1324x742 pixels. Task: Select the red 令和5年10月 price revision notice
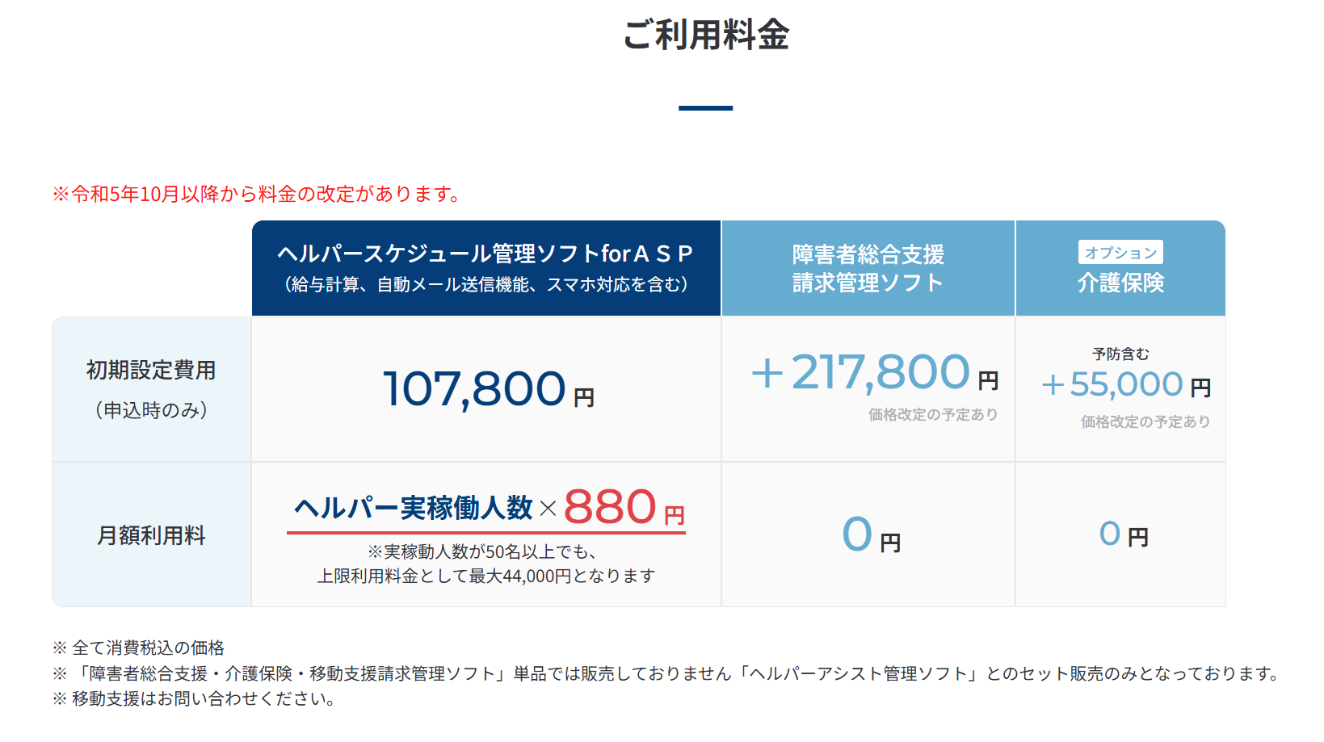point(257,194)
